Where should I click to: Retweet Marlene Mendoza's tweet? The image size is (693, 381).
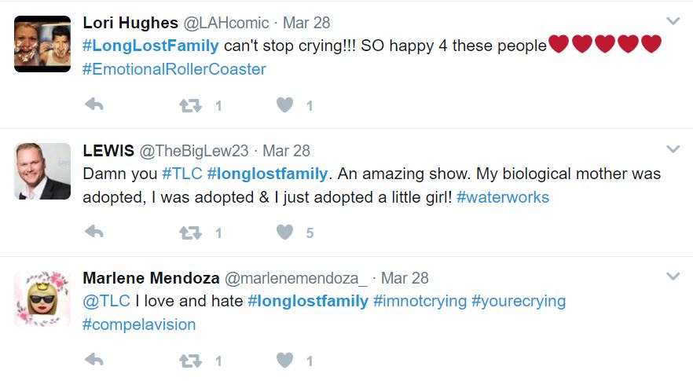(x=191, y=361)
